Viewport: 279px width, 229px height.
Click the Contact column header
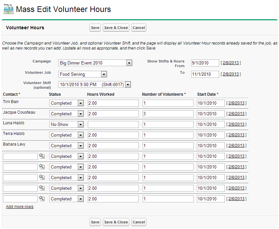[12, 94]
